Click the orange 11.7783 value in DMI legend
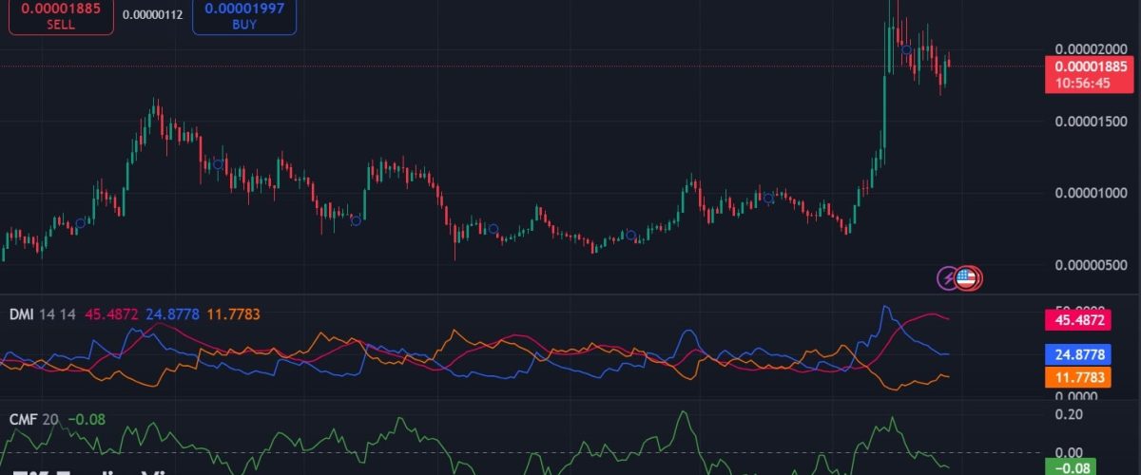This screenshot has width=1141, height=475. pyautogui.click(x=233, y=313)
